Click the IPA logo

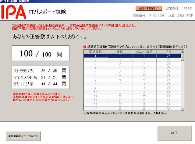(x=13, y=12)
